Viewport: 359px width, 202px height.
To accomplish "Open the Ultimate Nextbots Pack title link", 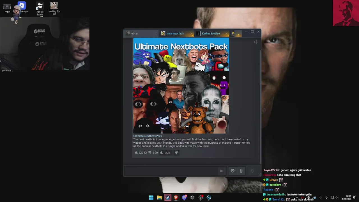I will (x=148, y=136).
